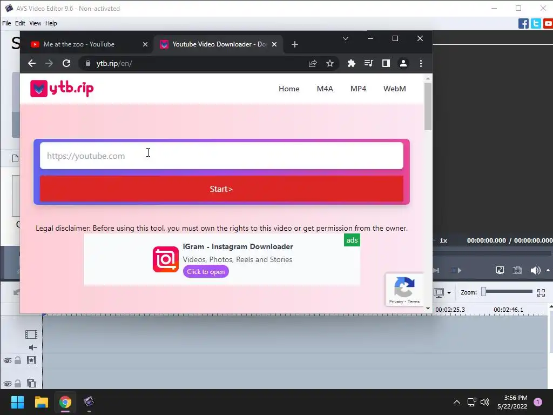The image size is (553, 415).
Task: Toggle lock on effects track
Action: 18,360
